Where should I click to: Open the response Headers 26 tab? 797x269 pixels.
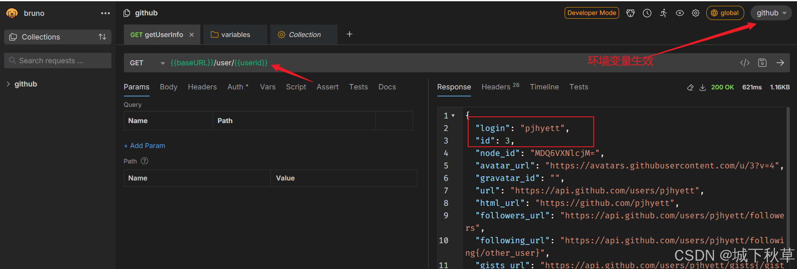[501, 86]
